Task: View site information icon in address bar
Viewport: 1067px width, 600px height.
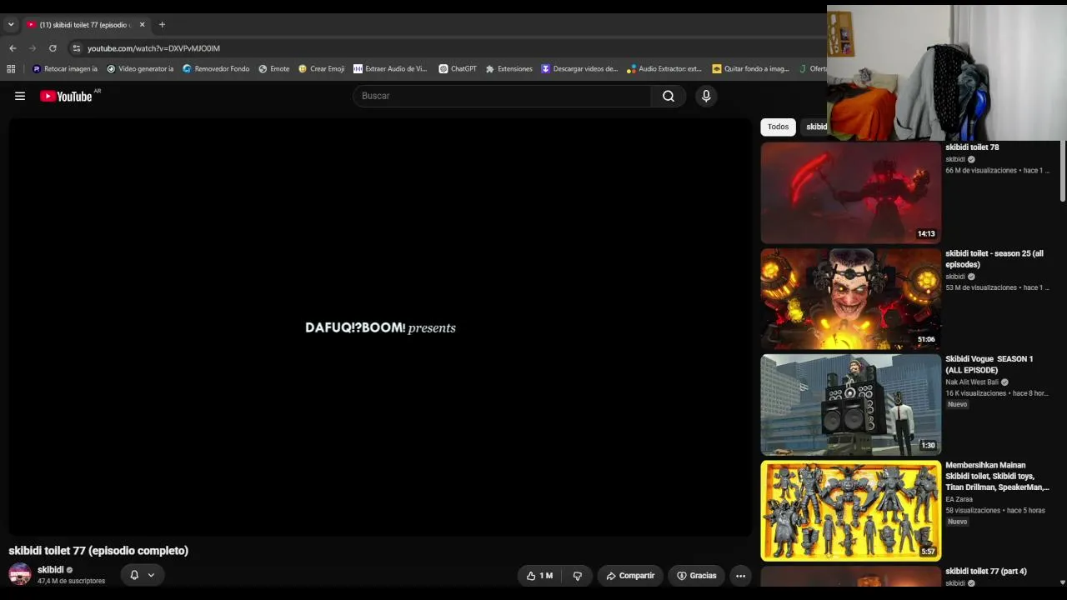Action: pyautogui.click(x=76, y=48)
